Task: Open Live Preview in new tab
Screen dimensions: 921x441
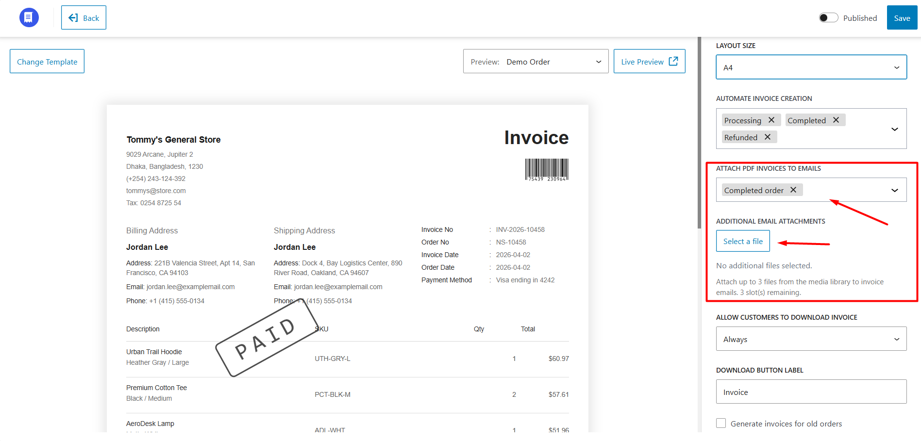Action: tap(649, 61)
